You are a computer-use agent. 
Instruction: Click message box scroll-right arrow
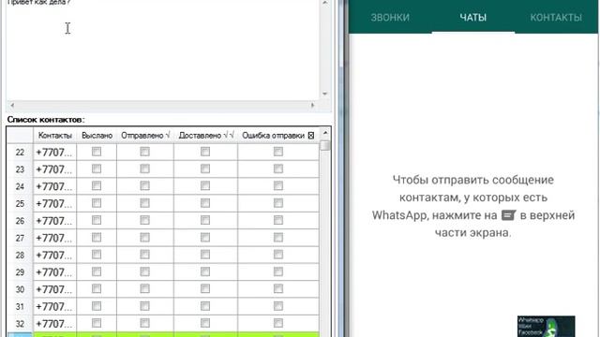[312, 105]
